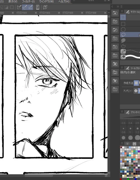Toggle snap to ruler in command bar
This screenshot has width=140, height=180.
click(19, 7)
